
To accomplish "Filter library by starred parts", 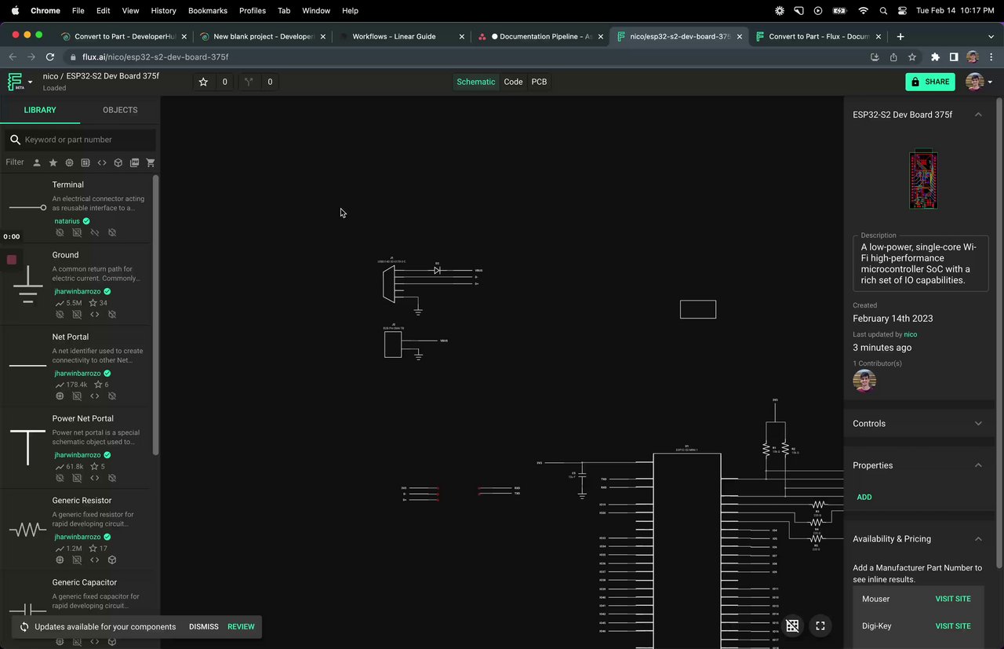I will [53, 162].
